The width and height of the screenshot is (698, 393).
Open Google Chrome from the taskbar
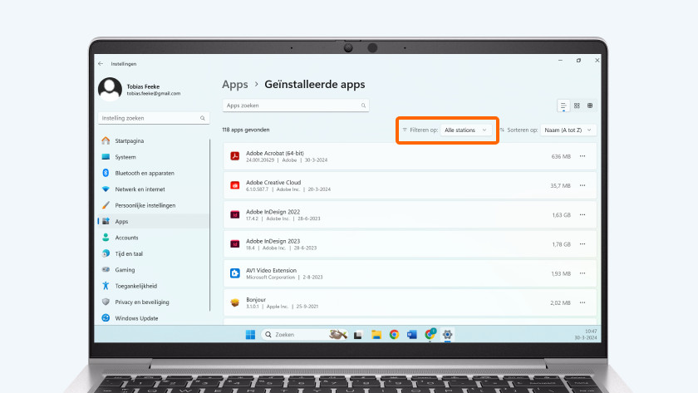click(394, 335)
